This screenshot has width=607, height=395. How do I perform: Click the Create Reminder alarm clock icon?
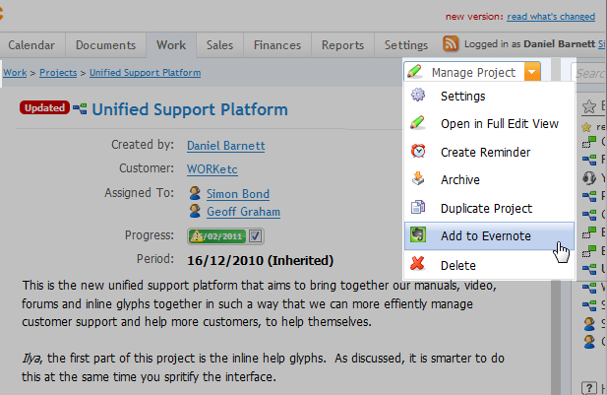pos(418,153)
